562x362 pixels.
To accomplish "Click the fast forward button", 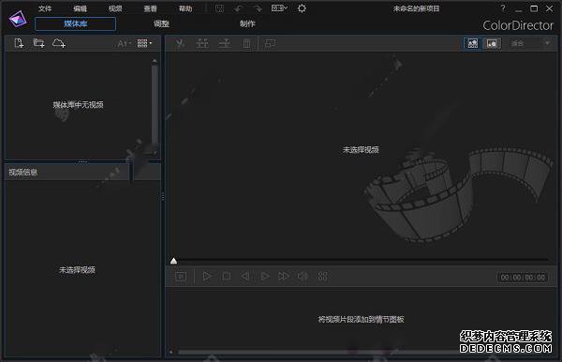I will point(284,277).
